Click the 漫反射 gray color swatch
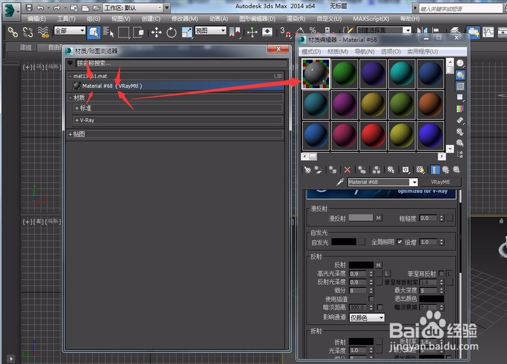The height and width of the screenshot is (364, 507). point(361,218)
